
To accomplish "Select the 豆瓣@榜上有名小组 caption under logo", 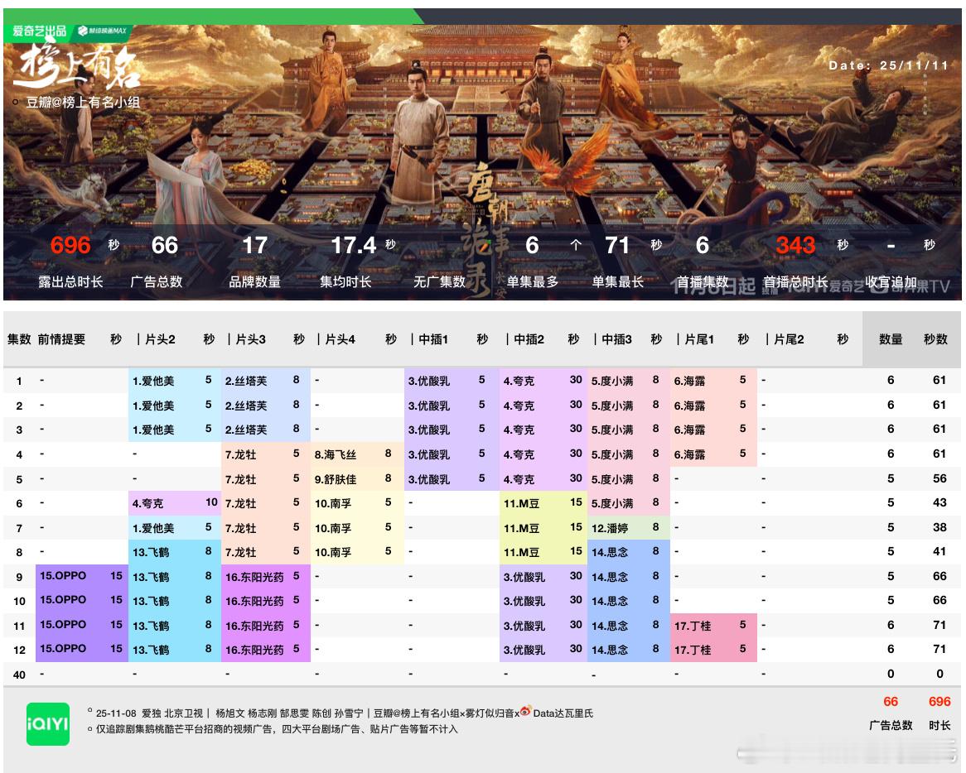I will pos(83,102).
